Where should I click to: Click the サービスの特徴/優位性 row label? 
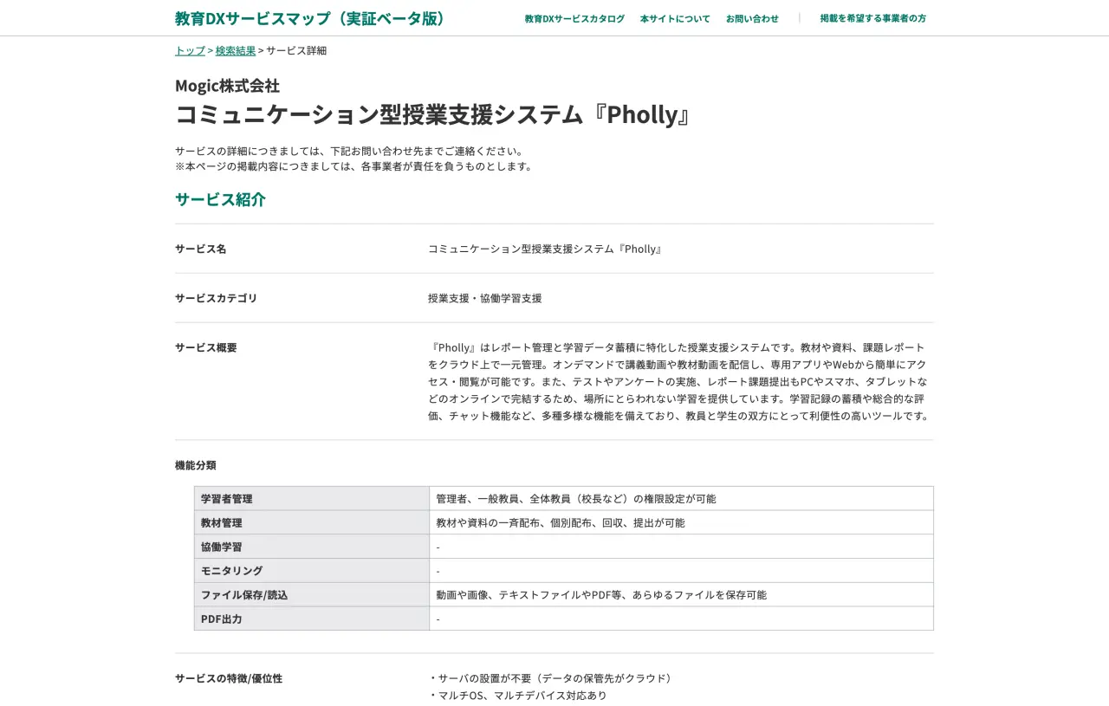click(229, 678)
